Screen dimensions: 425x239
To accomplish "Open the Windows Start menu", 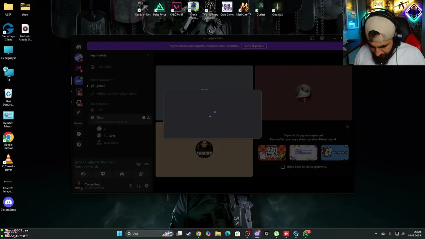I will 120,234.
